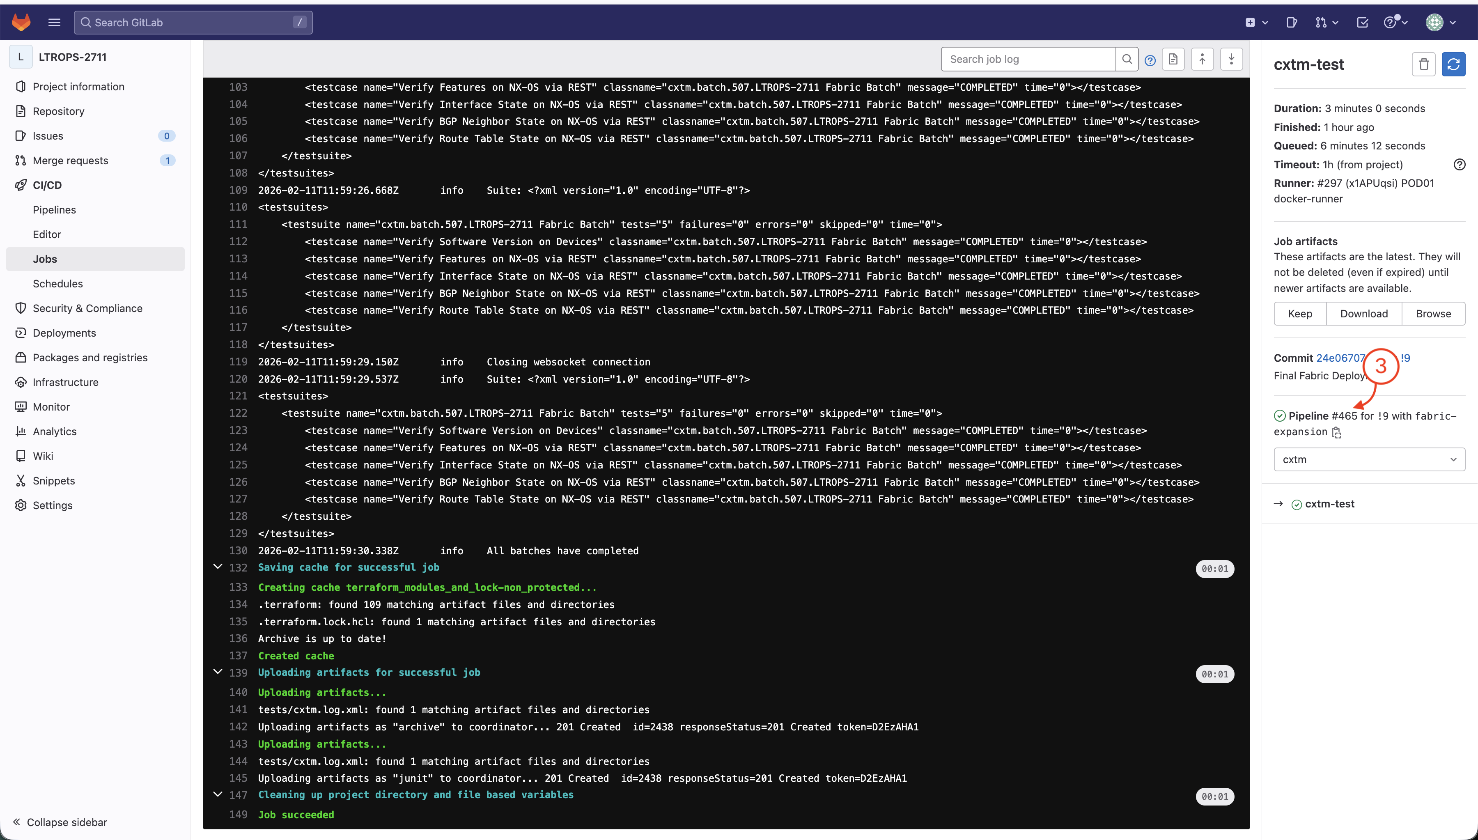
Task: Retry the cxtm-test job
Action: pos(1453,64)
